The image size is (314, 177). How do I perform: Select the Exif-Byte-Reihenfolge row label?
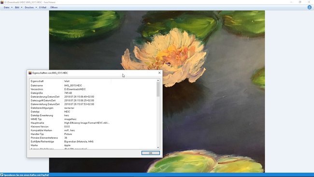pos(42,142)
